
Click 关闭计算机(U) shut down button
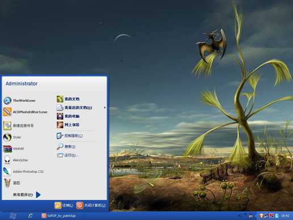pyautogui.click(x=91, y=205)
